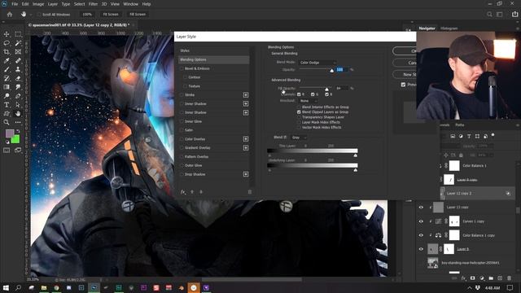Click the foreground color swatch
This screenshot has height=293, width=521.
click(x=10, y=133)
